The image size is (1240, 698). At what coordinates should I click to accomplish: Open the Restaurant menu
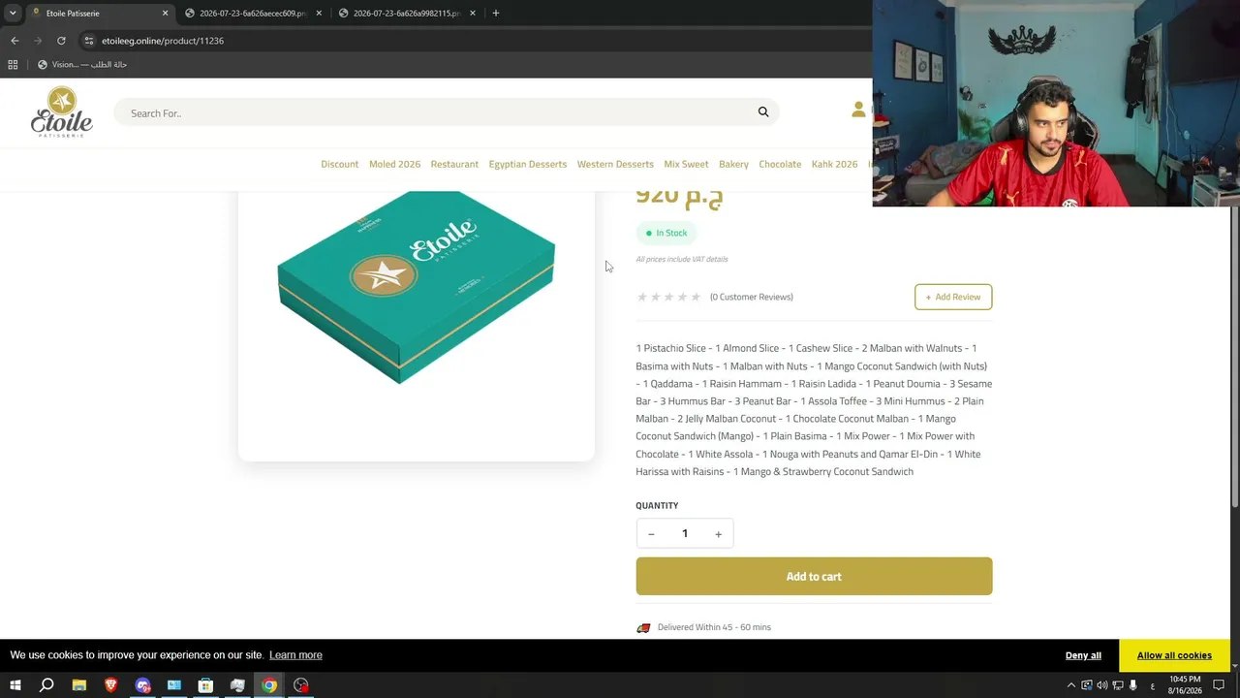(454, 164)
